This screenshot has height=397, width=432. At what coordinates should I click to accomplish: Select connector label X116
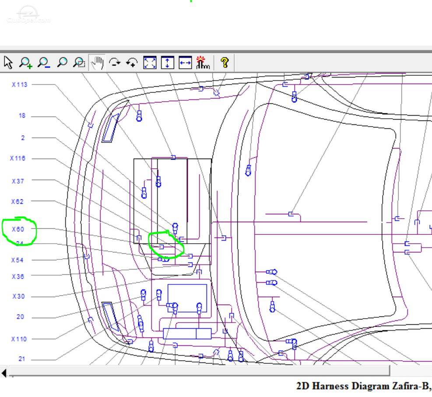(18, 158)
